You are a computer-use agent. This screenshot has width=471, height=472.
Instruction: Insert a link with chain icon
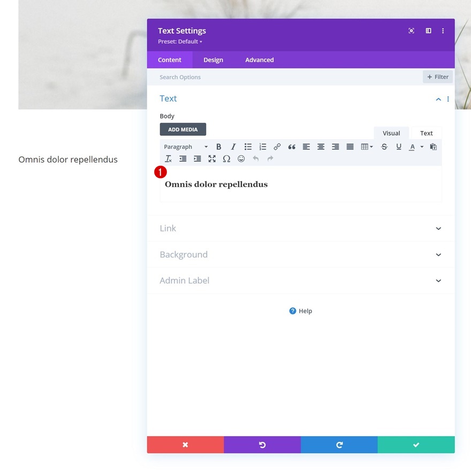point(277,147)
